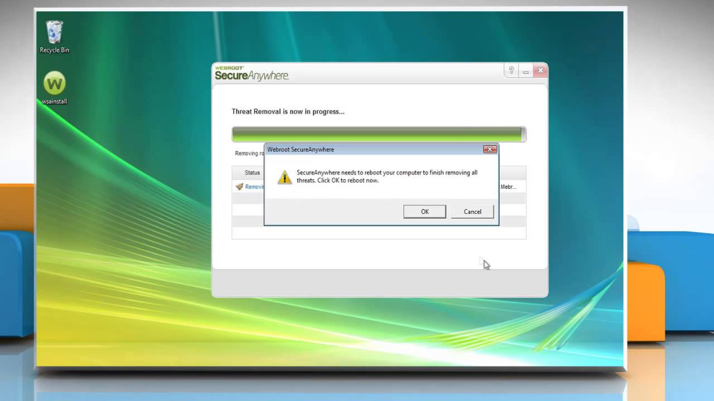This screenshot has width=714, height=401.
Task: Click OK to reboot now
Action: (424, 212)
